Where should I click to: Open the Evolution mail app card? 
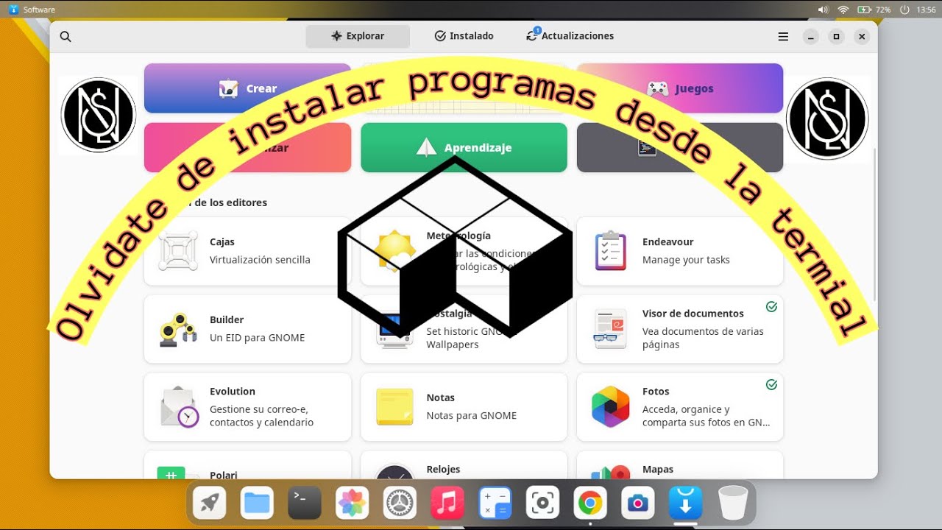[x=247, y=407]
